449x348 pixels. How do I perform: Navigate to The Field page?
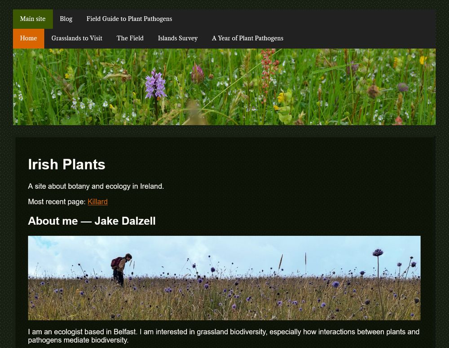[x=130, y=38]
